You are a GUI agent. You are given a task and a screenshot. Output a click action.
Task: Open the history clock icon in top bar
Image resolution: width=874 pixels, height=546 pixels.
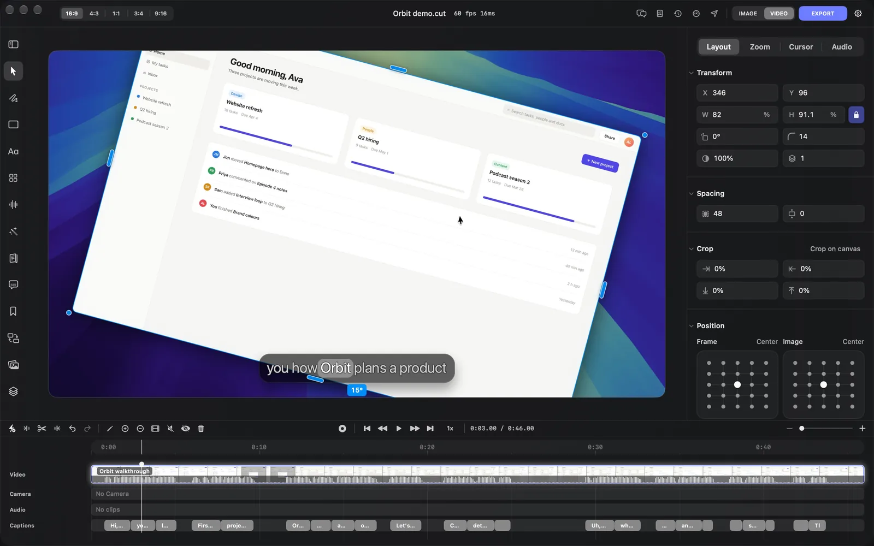678,14
